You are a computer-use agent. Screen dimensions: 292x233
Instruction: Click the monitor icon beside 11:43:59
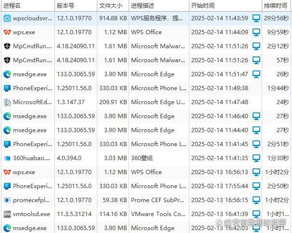256,18
